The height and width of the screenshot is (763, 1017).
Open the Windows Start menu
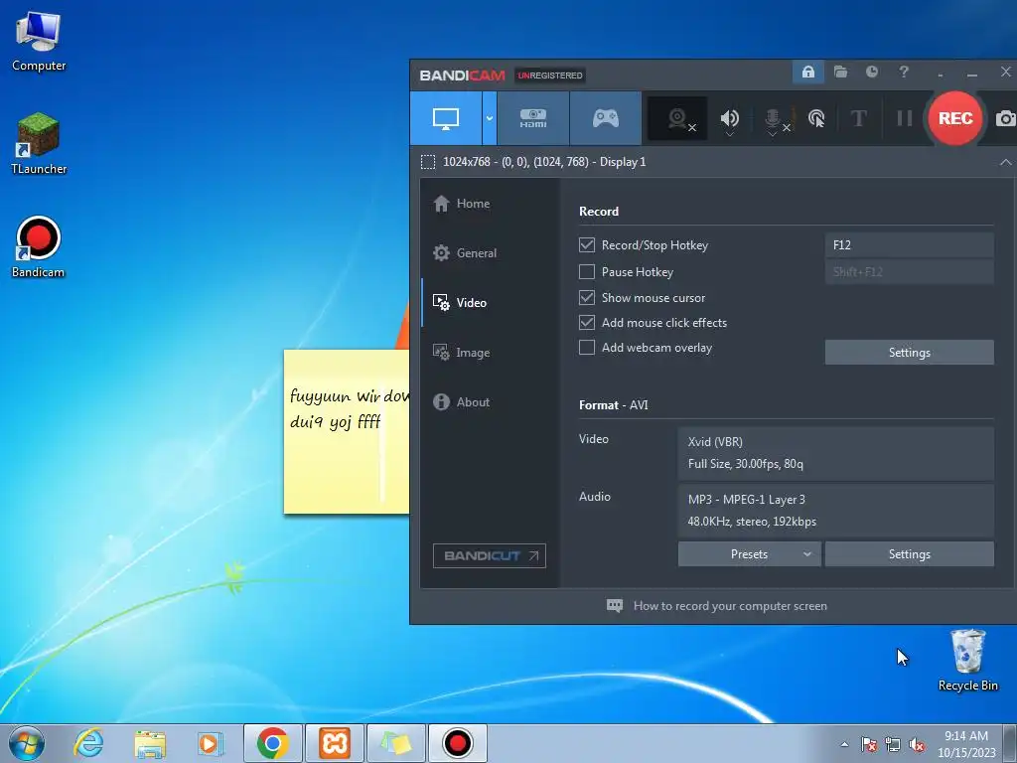(27, 743)
